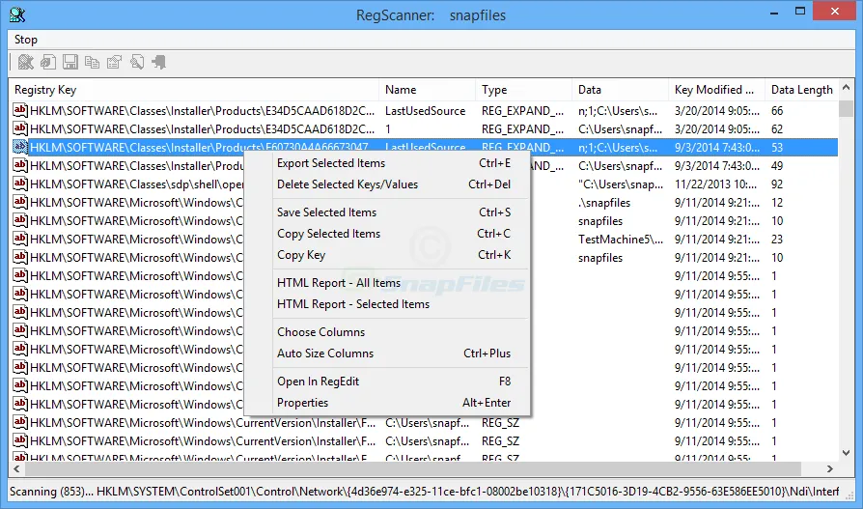Click the ab icon of the sdp\shell row
The height and width of the screenshot is (509, 863).
pos(20,184)
